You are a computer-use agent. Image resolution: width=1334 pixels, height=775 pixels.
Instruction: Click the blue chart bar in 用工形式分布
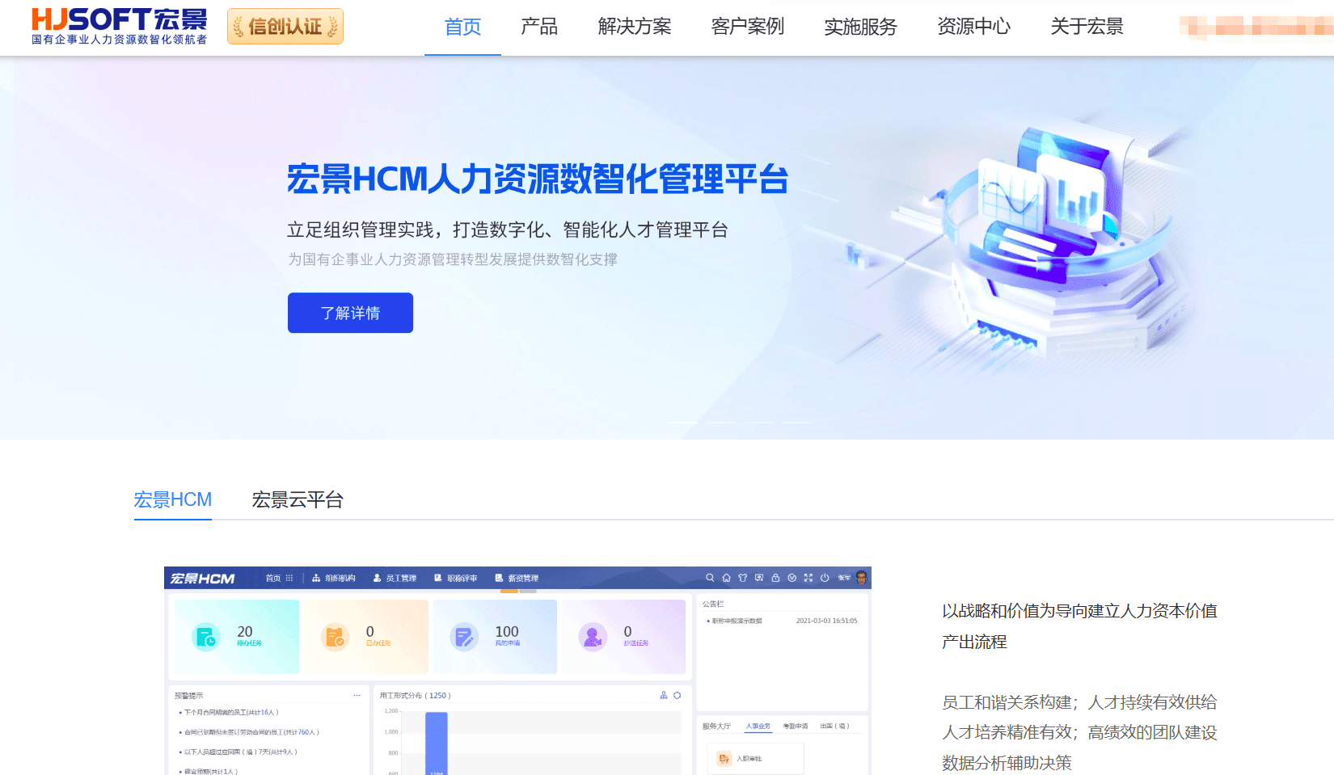(x=437, y=743)
